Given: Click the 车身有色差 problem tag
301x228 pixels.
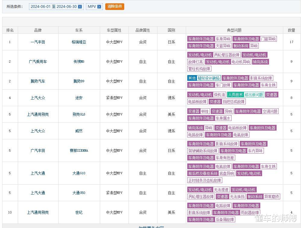Looking at the screenshot, I should click(225, 158).
